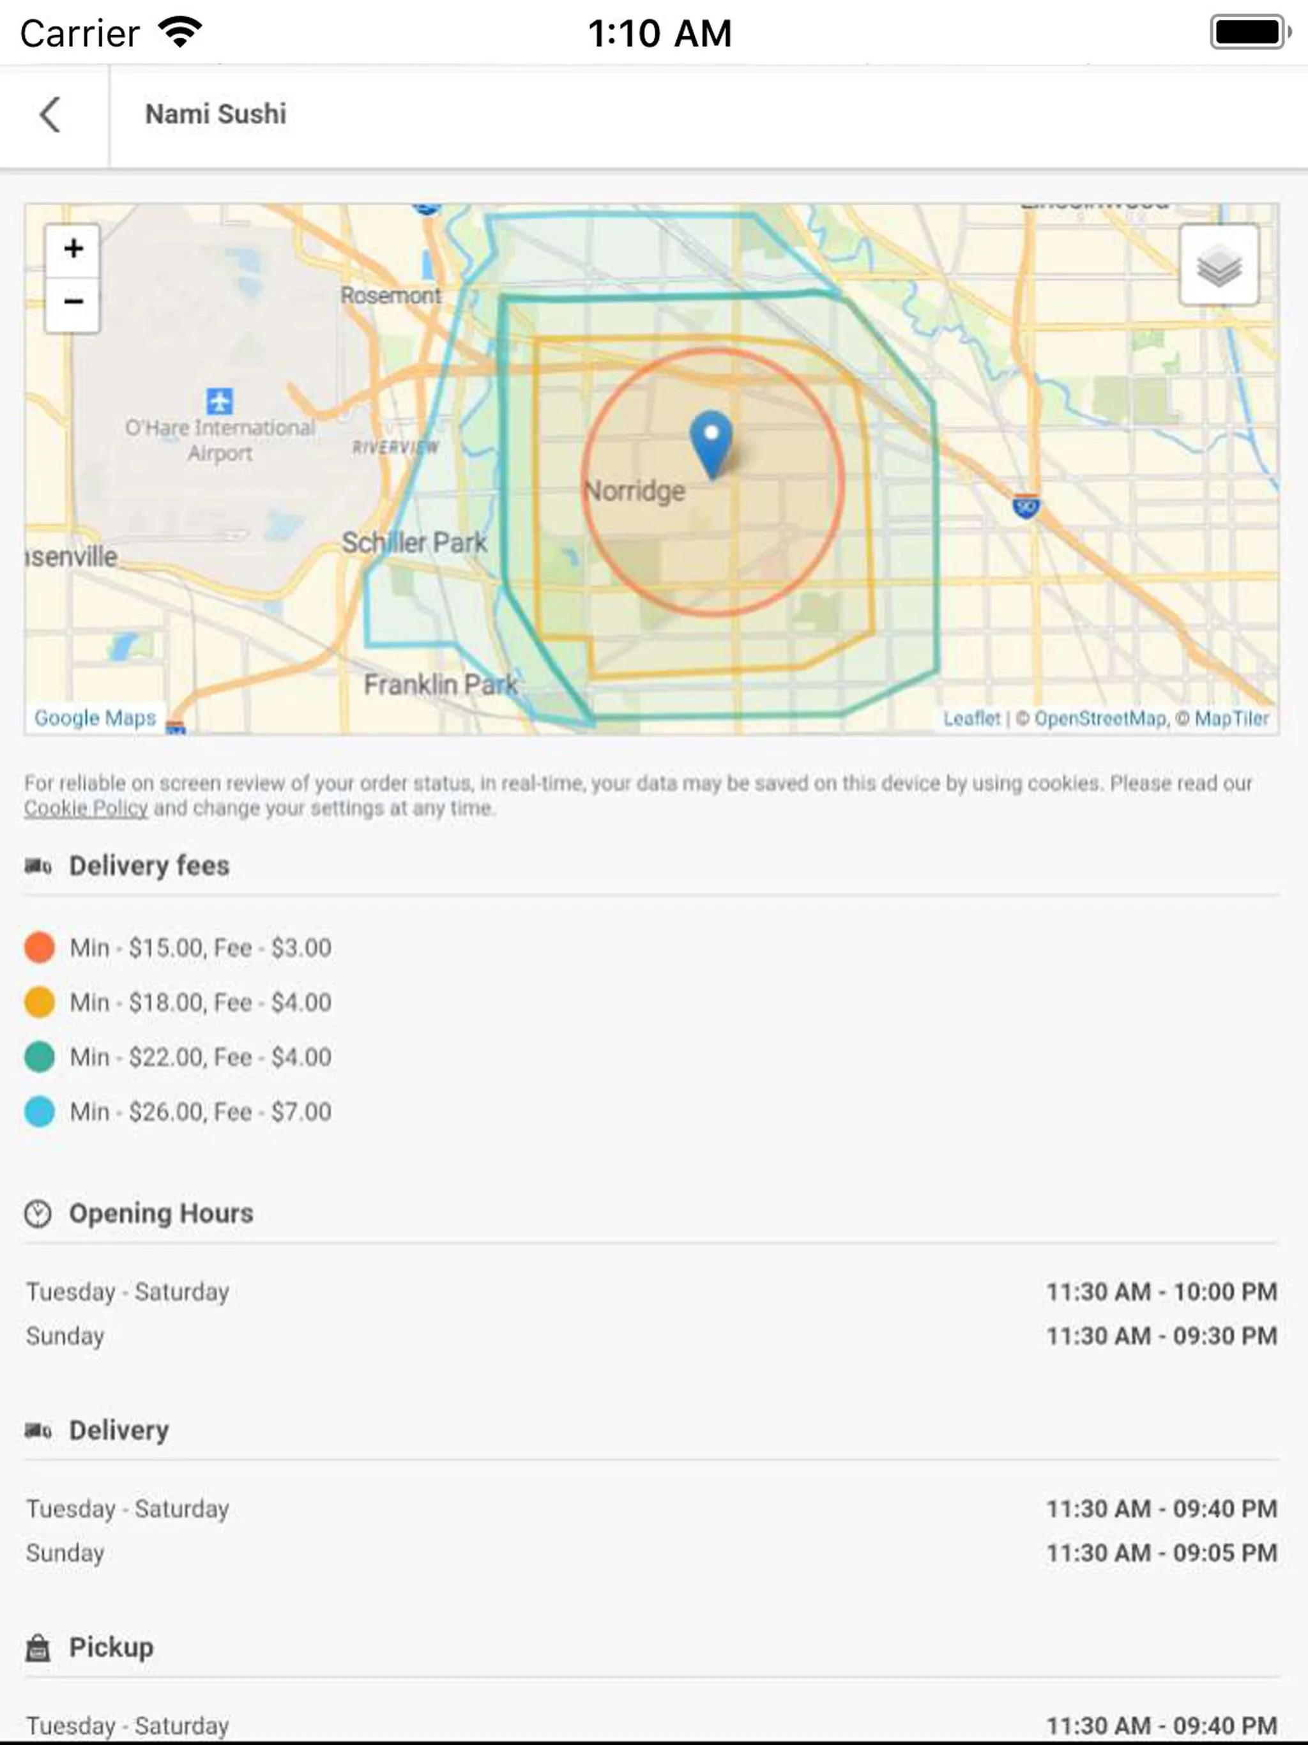Open the map layers selector

1219,264
